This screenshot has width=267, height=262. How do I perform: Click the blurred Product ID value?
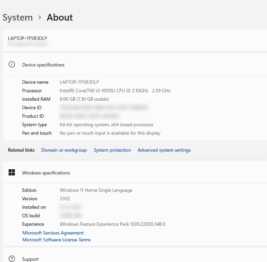coord(90,116)
